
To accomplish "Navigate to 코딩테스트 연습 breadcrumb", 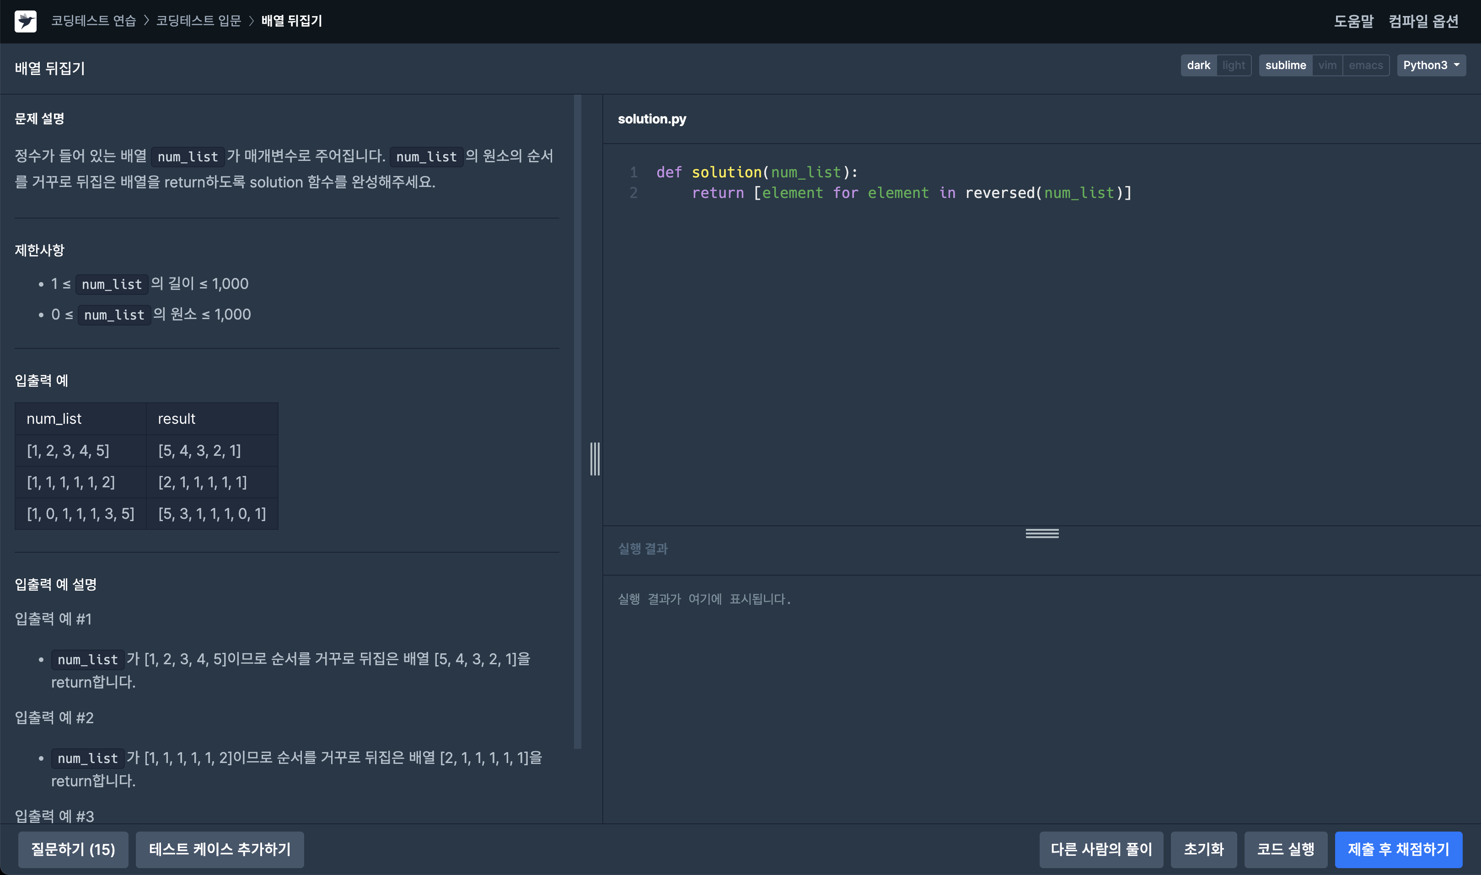I will [92, 21].
